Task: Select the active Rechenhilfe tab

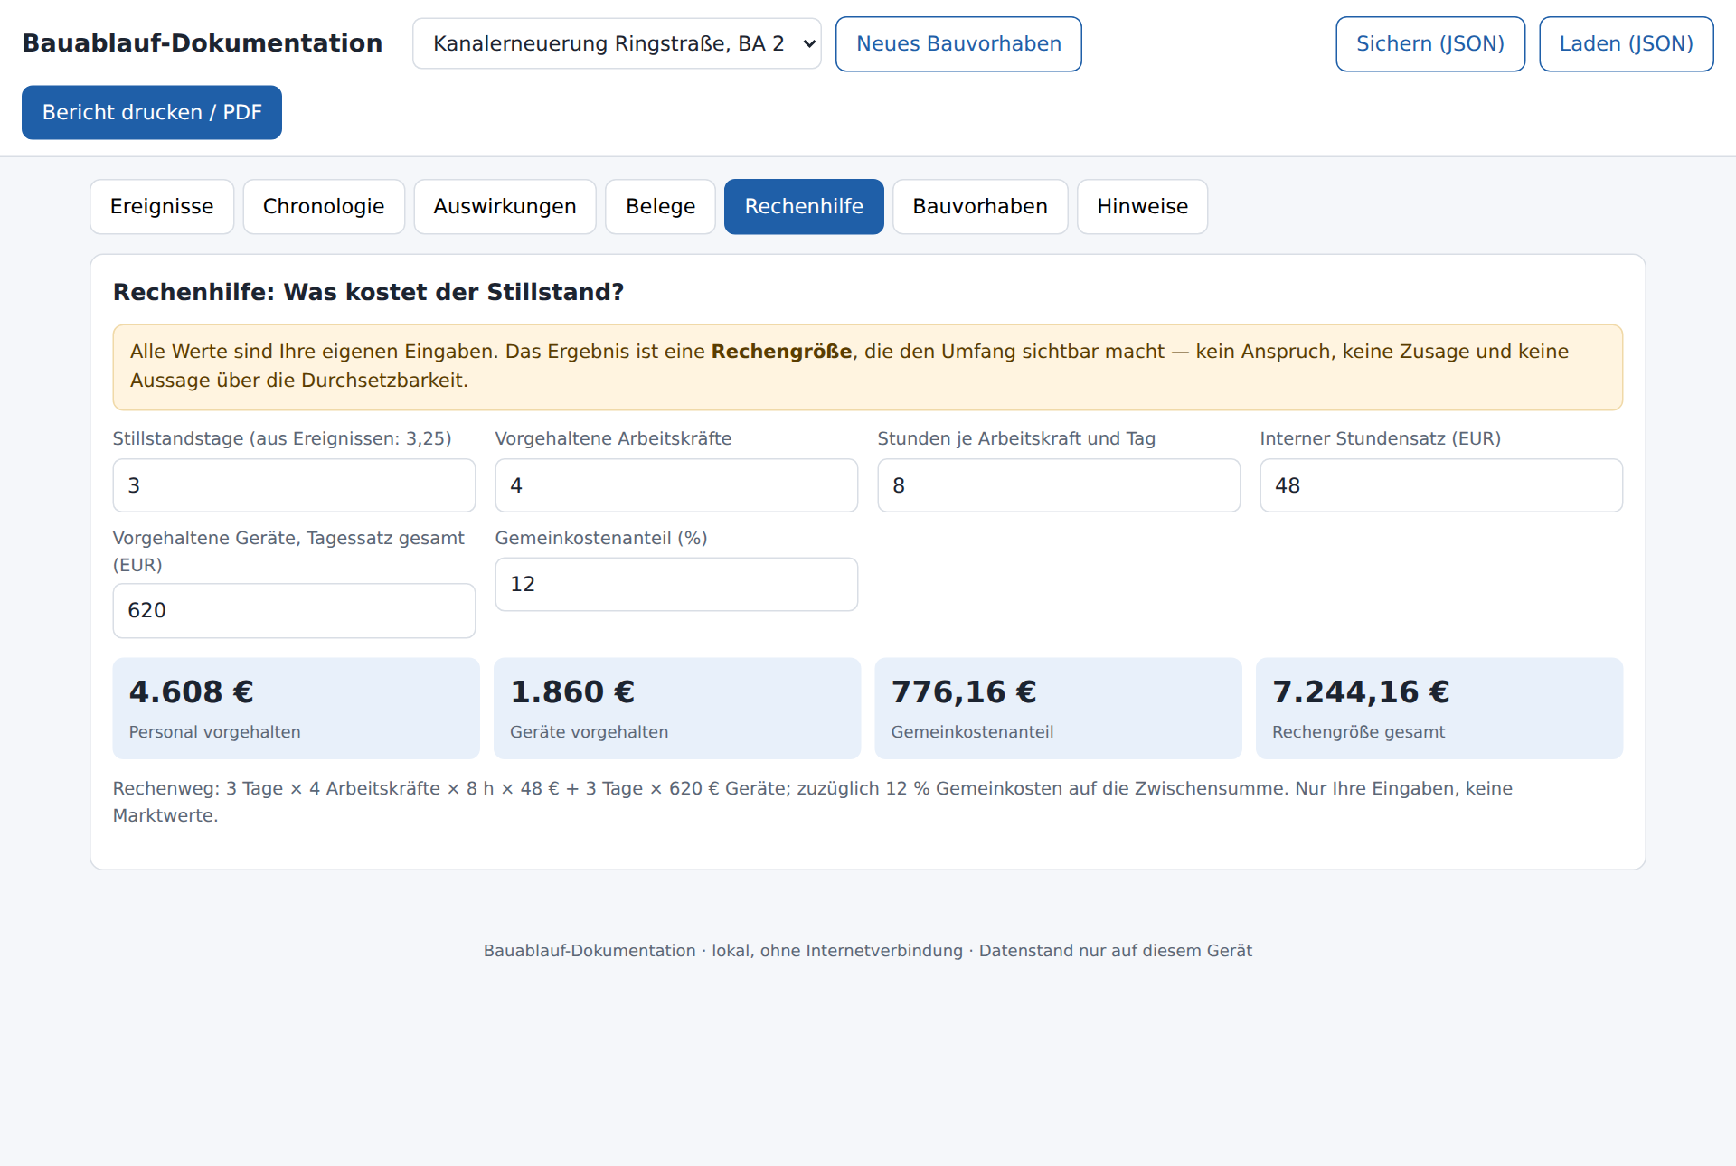Action: pos(804,206)
